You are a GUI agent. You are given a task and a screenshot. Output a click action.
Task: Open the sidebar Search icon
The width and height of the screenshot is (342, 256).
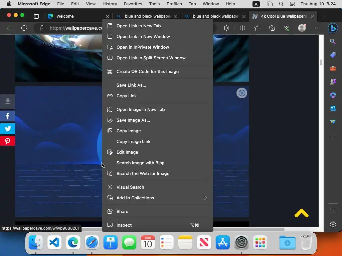tap(333, 41)
